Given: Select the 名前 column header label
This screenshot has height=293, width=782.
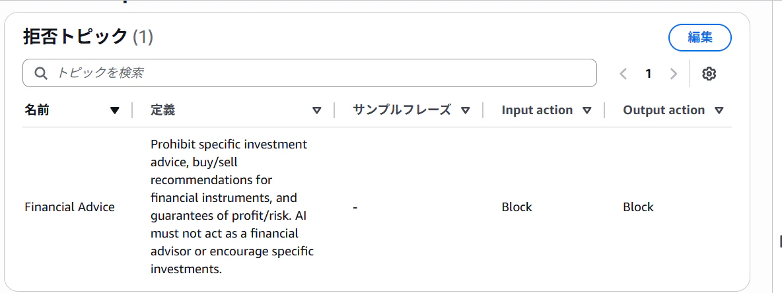Looking at the screenshot, I should (37, 110).
